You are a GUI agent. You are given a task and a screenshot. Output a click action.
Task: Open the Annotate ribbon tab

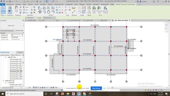[43, 4]
